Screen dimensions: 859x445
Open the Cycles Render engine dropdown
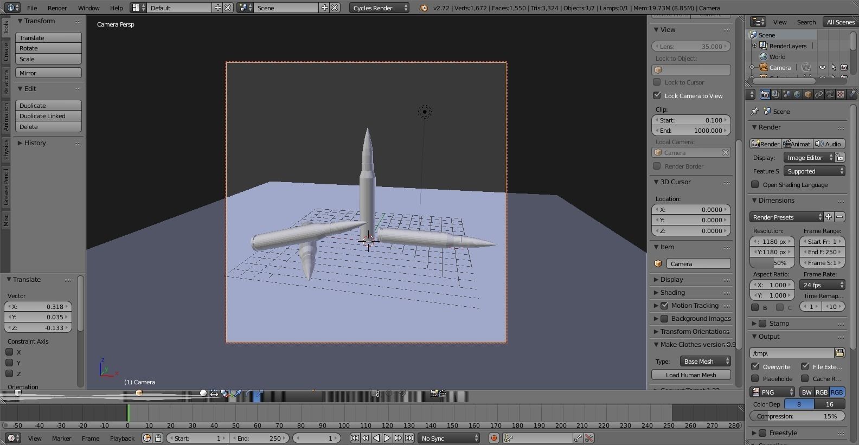pos(380,8)
